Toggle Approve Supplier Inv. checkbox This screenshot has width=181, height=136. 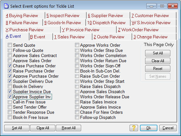click(x=10, y=97)
